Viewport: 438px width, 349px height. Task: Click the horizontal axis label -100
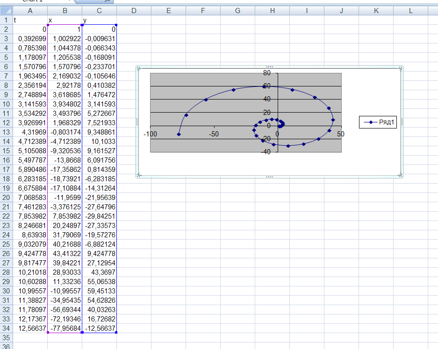point(150,134)
